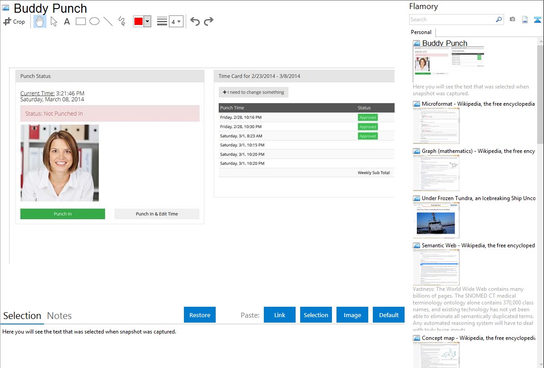Click the Microformat snapshot page icon
The image size is (544, 368).
(416, 104)
